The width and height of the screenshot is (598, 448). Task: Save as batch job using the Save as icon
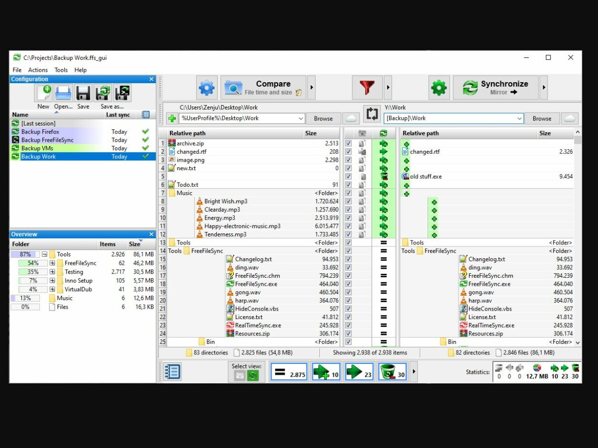(122, 93)
